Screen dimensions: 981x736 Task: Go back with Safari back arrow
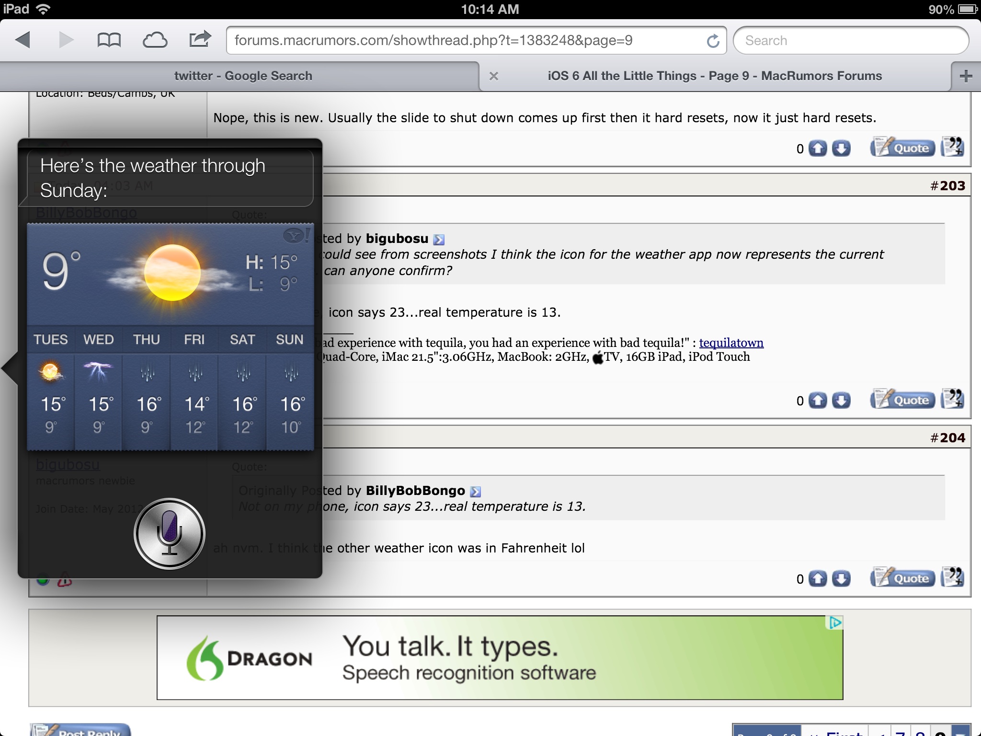click(x=23, y=40)
